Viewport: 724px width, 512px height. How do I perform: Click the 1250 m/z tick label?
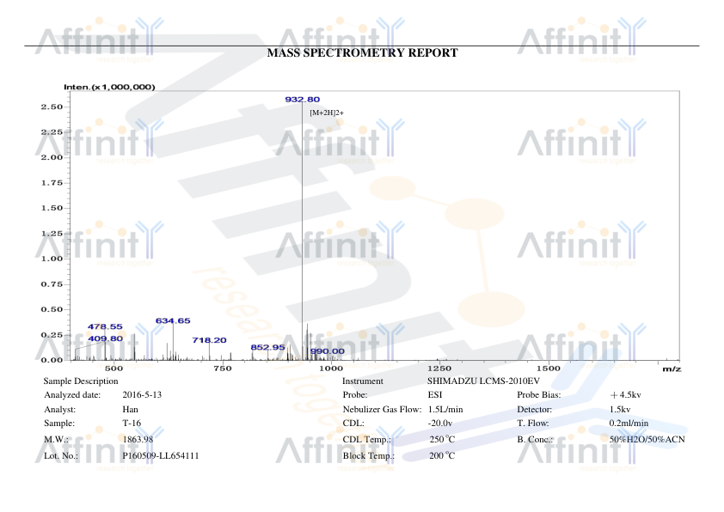pyautogui.click(x=439, y=368)
